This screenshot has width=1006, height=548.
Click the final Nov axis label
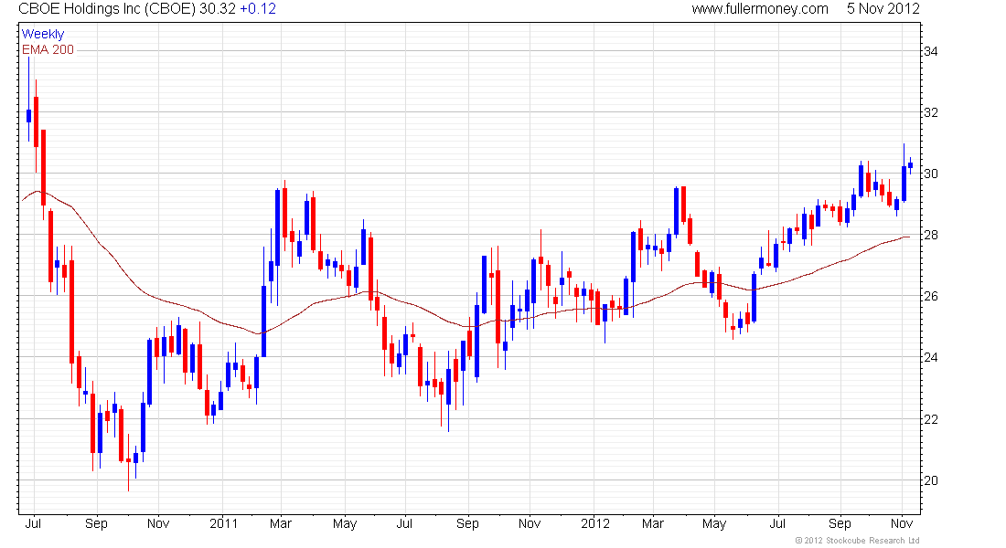pos(902,523)
